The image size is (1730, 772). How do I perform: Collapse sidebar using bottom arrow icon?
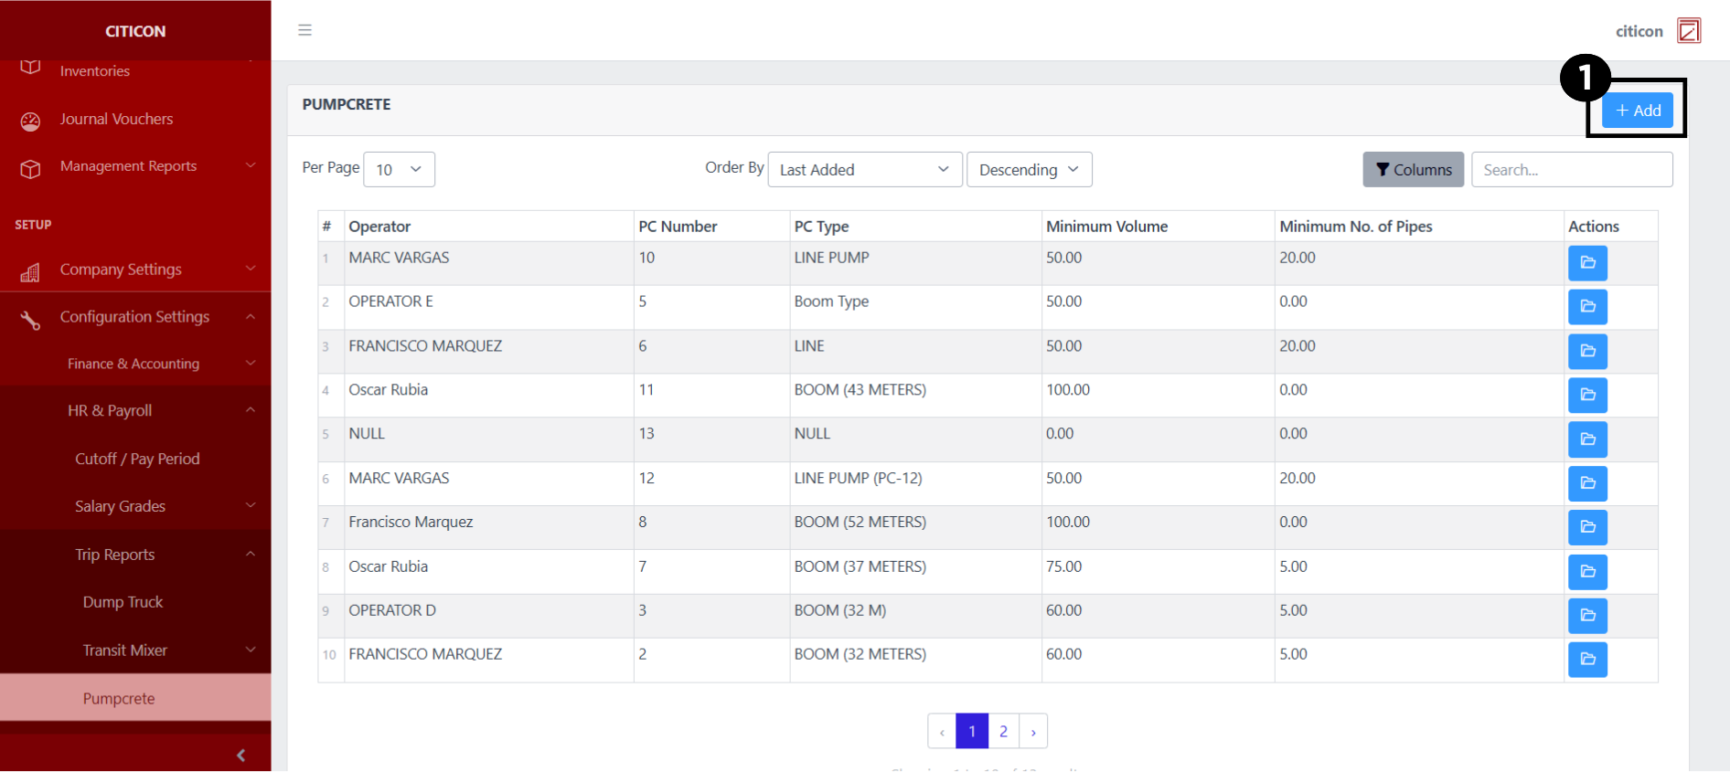[x=240, y=755]
